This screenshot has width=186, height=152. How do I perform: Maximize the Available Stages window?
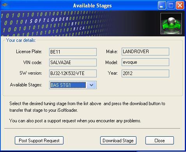click(x=171, y=5)
